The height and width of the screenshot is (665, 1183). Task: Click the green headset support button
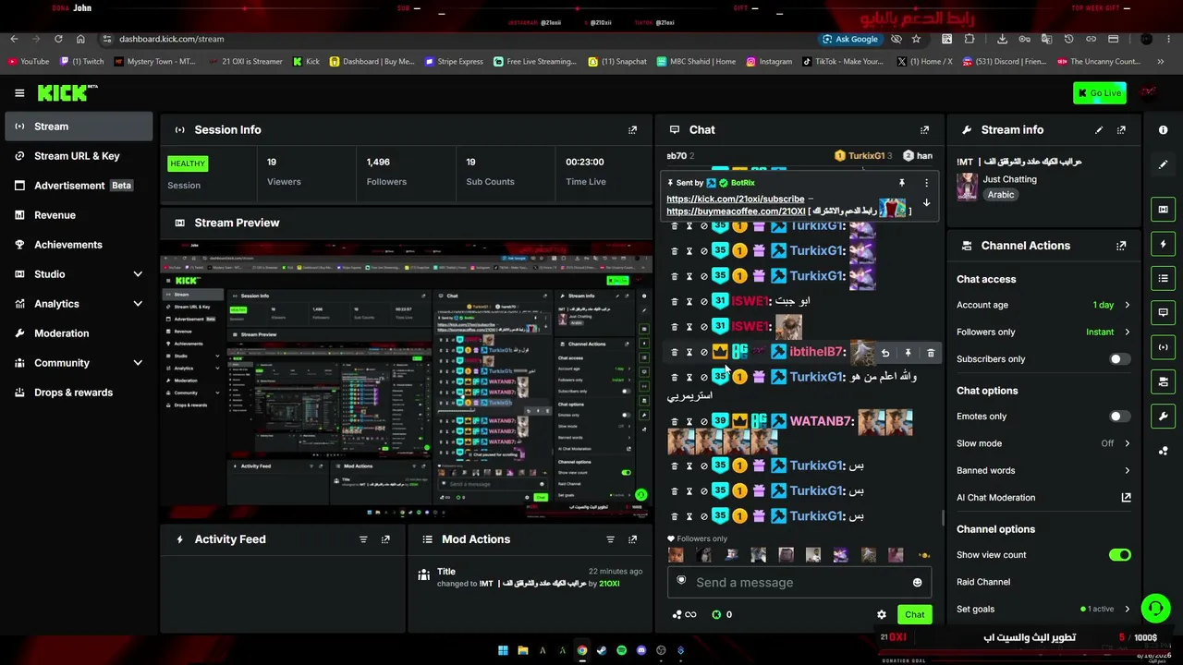(x=1155, y=609)
